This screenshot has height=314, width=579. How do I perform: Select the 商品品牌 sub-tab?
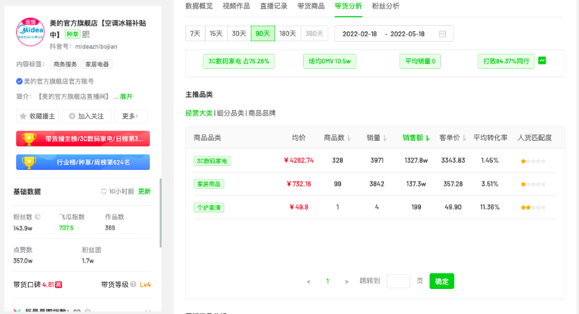point(262,113)
